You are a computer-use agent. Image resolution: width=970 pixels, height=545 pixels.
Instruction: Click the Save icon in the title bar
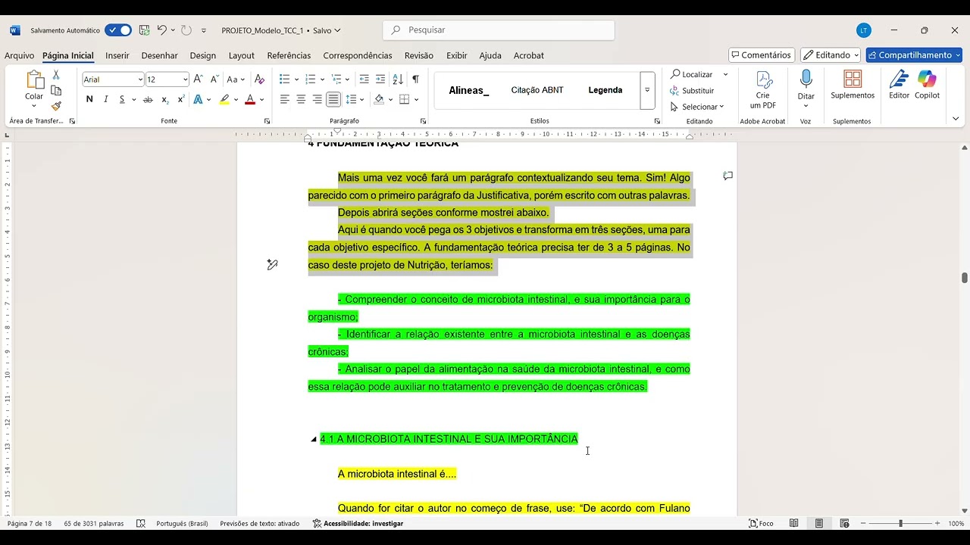click(144, 30)
